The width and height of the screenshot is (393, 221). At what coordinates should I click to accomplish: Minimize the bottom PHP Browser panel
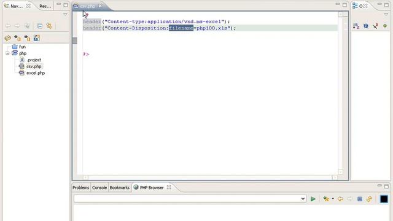click(379, 185)
